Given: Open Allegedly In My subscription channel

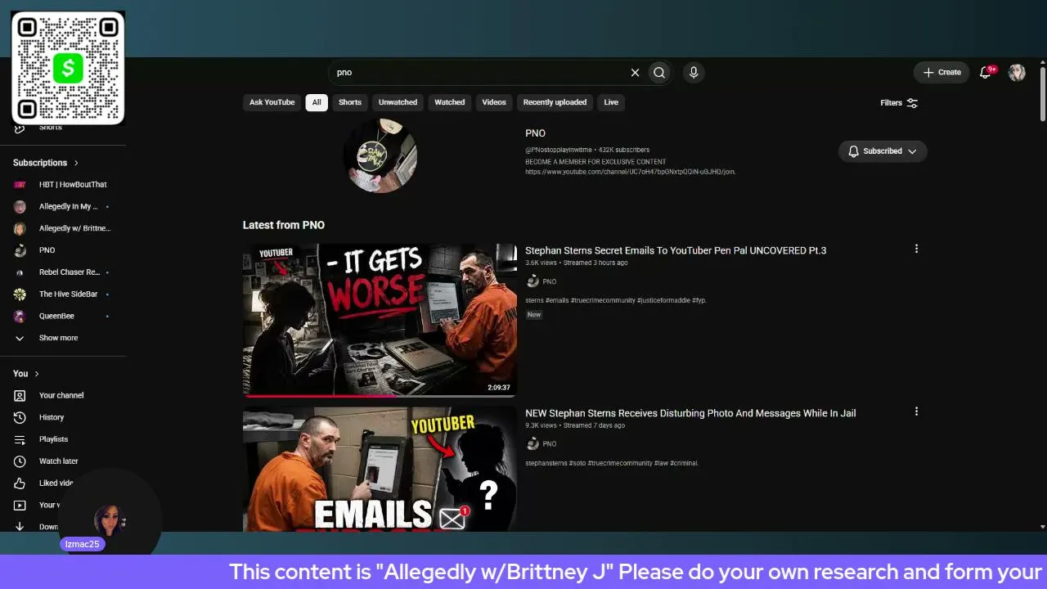Looking at the screenshot, I should pos(63,206).
